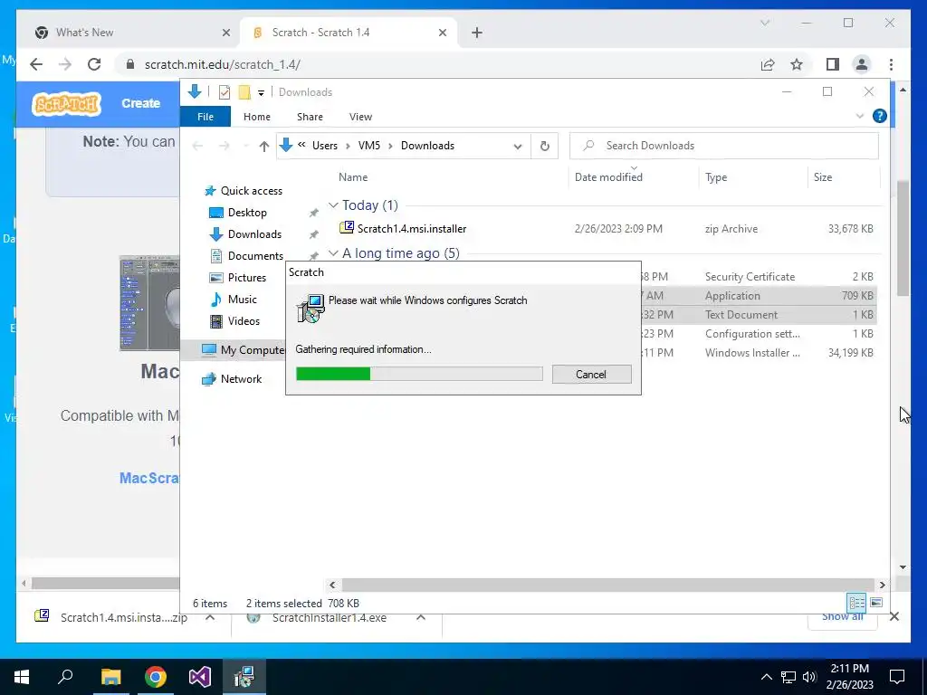The height and width of the screenshot is (695, 927).
Task: Switch to large icons view in Explorer
Action: 876,603
